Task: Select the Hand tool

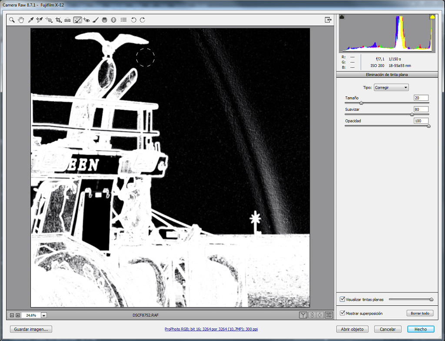Action: (x=21, y=20)
